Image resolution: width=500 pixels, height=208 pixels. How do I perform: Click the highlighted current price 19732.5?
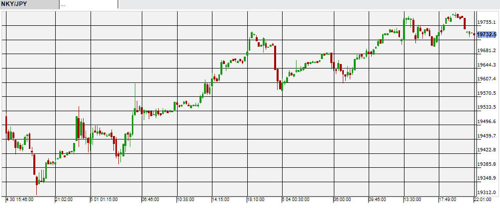tap(487, 34)
